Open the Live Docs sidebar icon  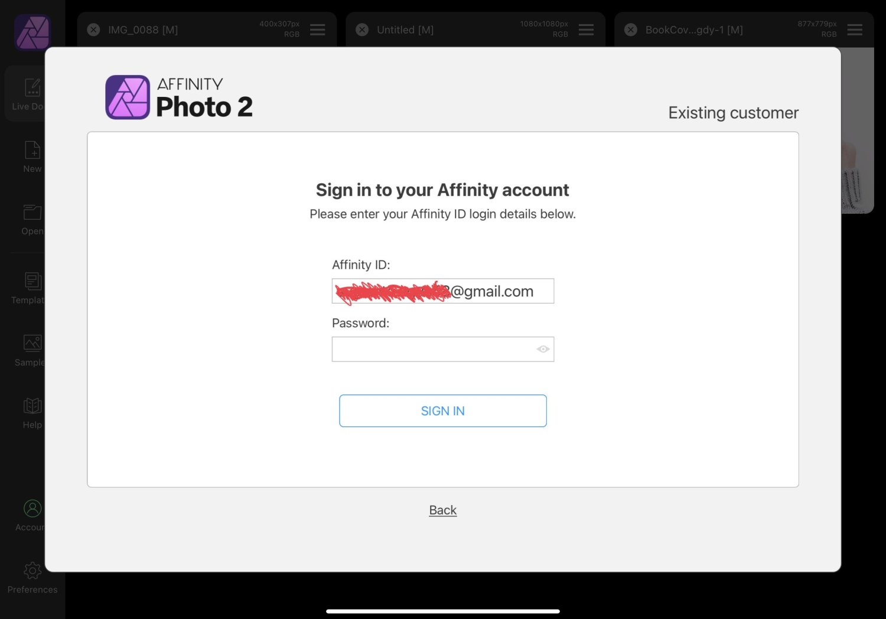click(32, 87)
